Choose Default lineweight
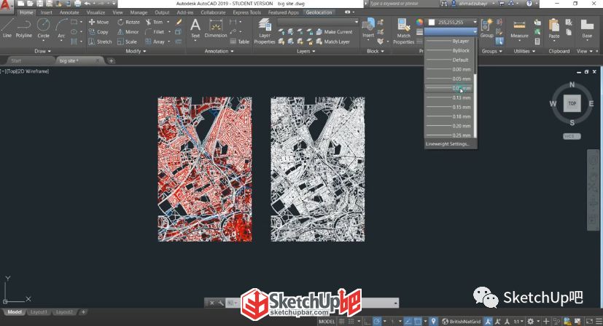603x326 pixels. pyautogui.click(x=449, y=60)
